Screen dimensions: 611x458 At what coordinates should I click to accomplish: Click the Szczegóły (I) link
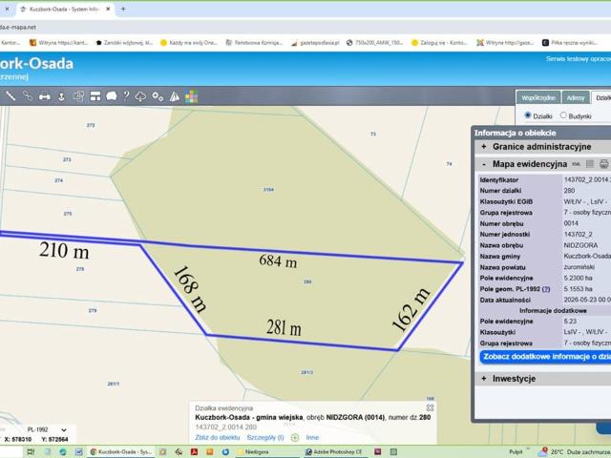click(x=265, y=437)
